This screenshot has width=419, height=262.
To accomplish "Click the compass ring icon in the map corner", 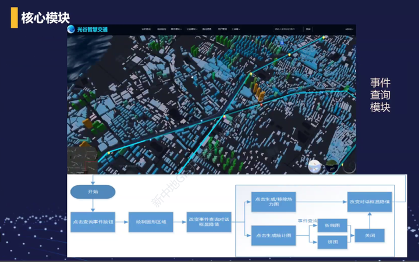I will [x=349, y=167].
